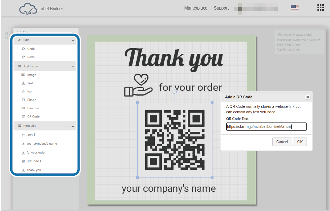Click the star icon beside Icon 1
This screenshot has width=330, height=211.
[23, 135]
